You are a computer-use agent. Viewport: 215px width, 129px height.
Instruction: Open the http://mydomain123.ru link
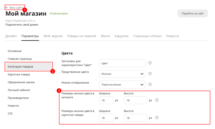pyautogui.click(x=20, y=21)
